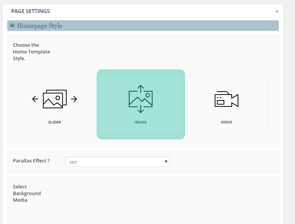Click the PAGE SETTINGS panel heading
Image resolution: width=295 pixels, height=224 pixels.
tap(30, 11)
